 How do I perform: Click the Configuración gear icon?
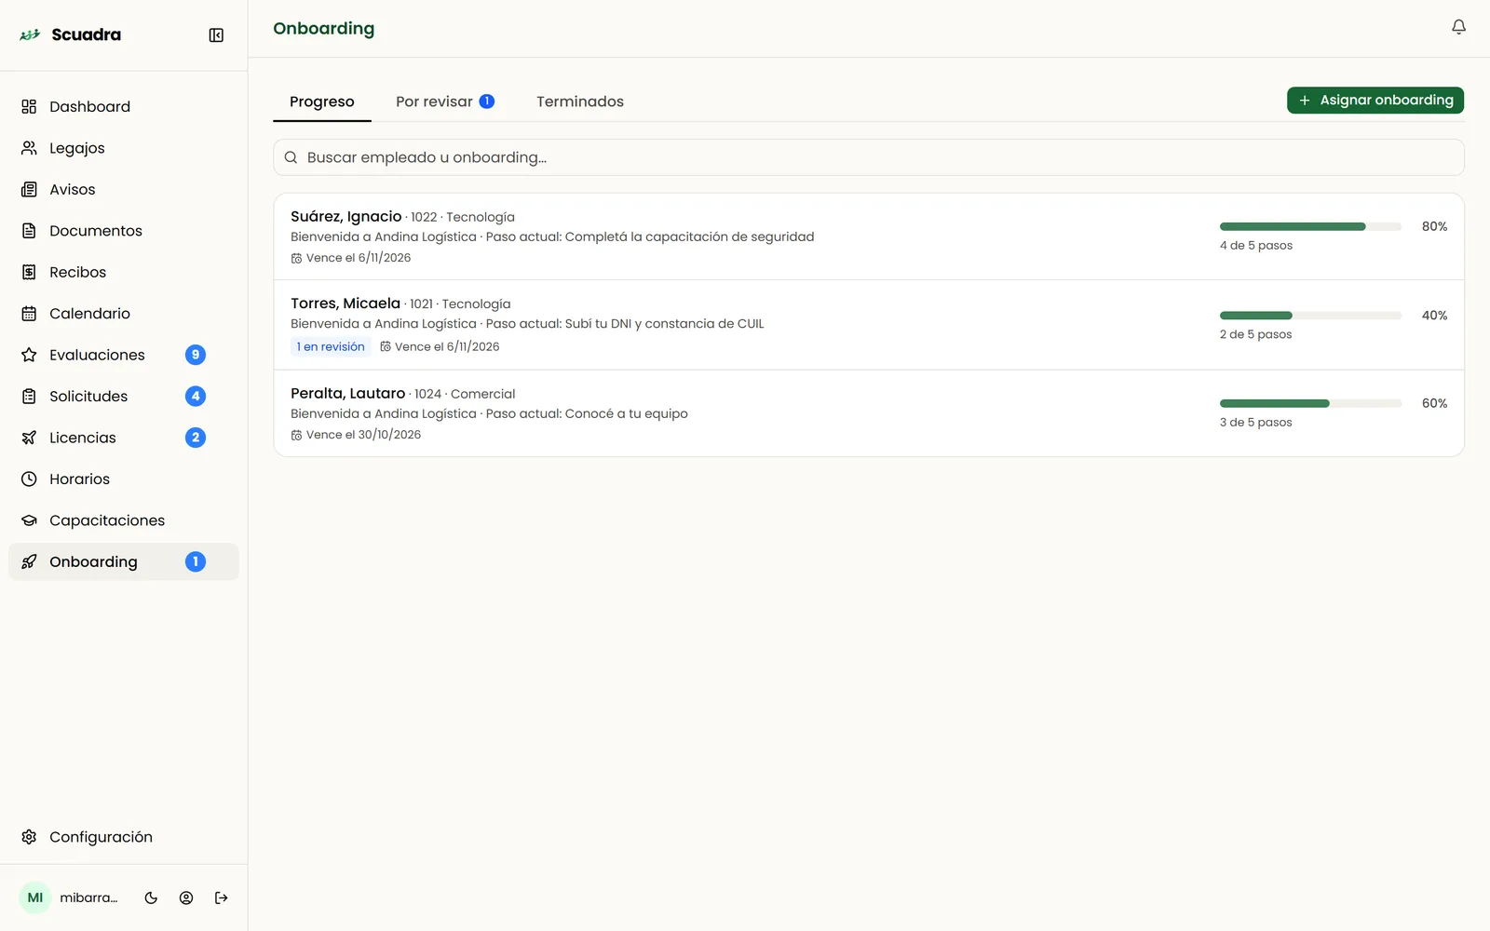29,837
